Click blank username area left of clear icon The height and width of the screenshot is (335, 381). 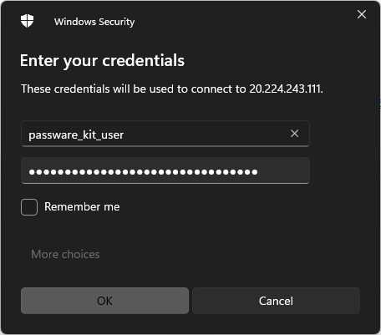coord(206,135)
